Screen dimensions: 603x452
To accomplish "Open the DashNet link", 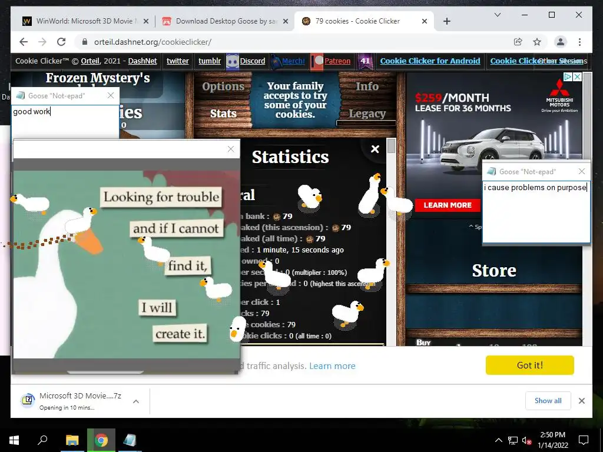I will click(x=143, y=61).
